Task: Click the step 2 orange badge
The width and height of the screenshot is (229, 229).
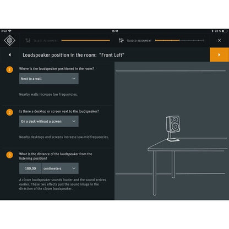Action: (9, 112)
